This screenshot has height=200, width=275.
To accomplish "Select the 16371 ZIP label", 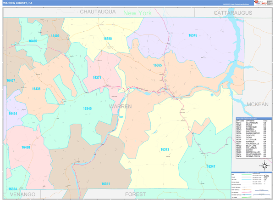I will pyautogui.click(x=97, y=78).
